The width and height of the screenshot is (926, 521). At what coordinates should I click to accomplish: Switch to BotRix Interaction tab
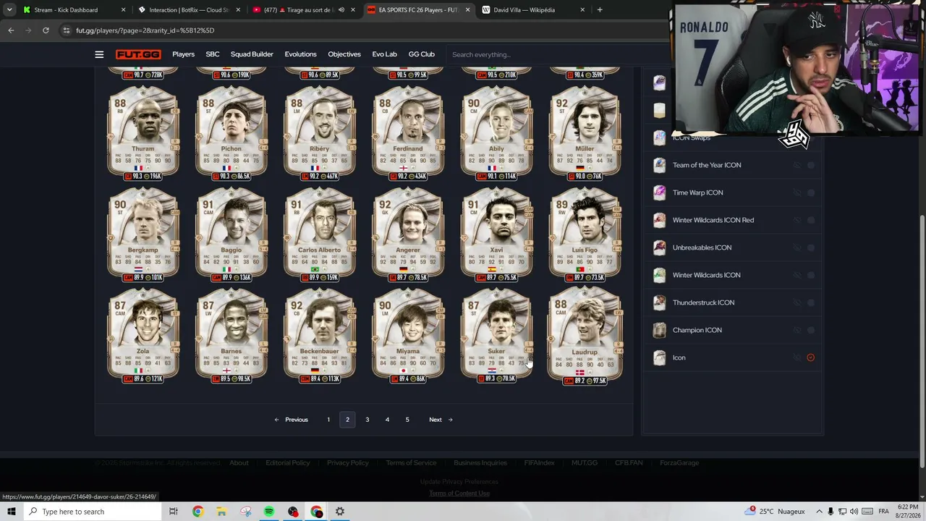tap(190, 10)
